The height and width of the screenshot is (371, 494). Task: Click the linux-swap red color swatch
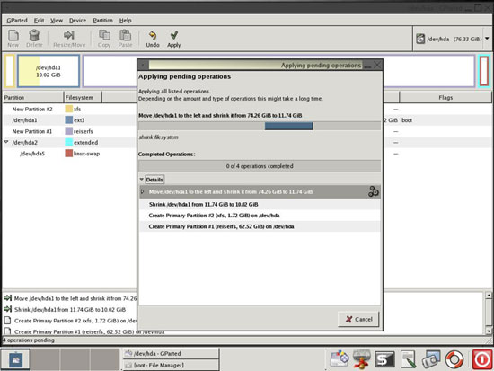[68, 154]
